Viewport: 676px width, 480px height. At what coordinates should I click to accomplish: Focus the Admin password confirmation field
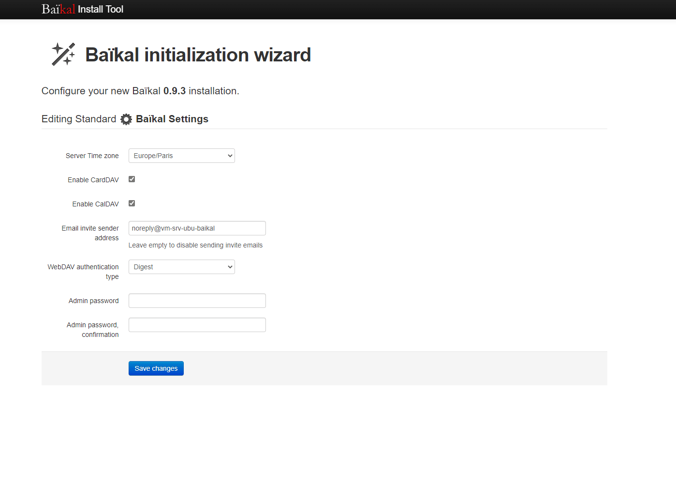(197, 325)
